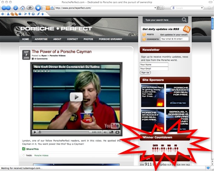
Task: Toggle fullscreen on the YouTube player
Action: click(111, 132)
